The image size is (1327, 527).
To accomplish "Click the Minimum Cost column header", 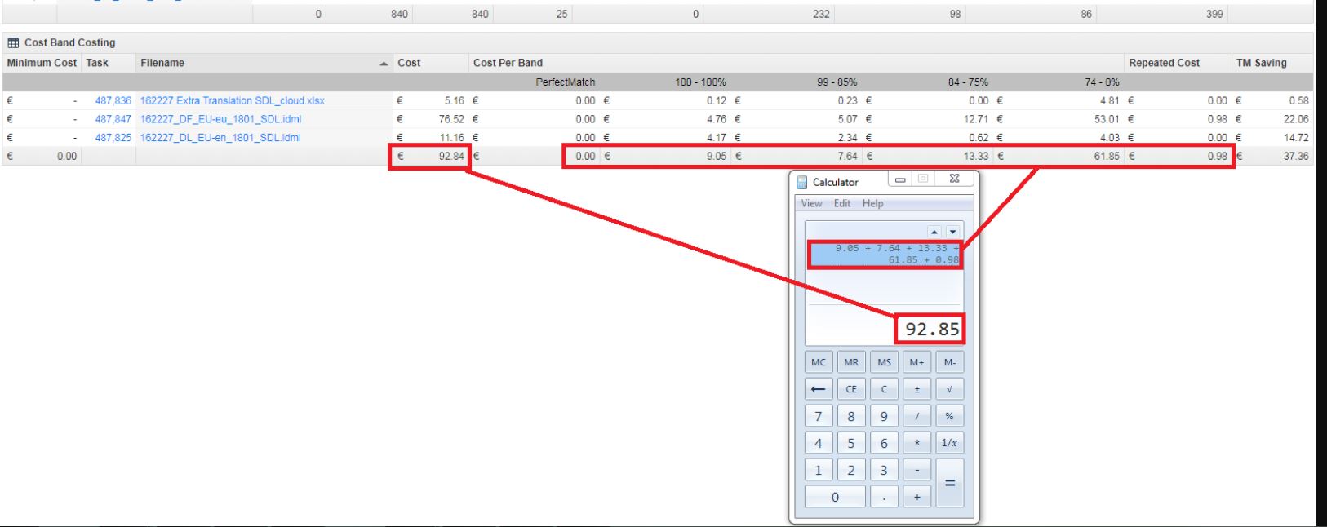I will [42, 63].
